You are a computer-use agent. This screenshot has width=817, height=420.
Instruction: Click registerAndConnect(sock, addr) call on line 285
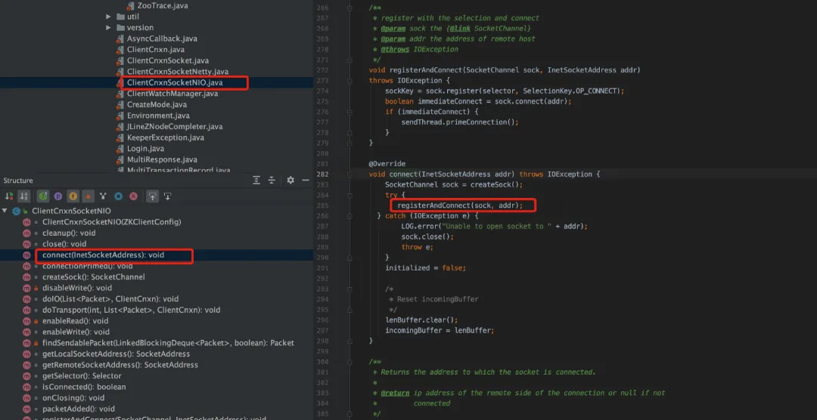(460, 205)
